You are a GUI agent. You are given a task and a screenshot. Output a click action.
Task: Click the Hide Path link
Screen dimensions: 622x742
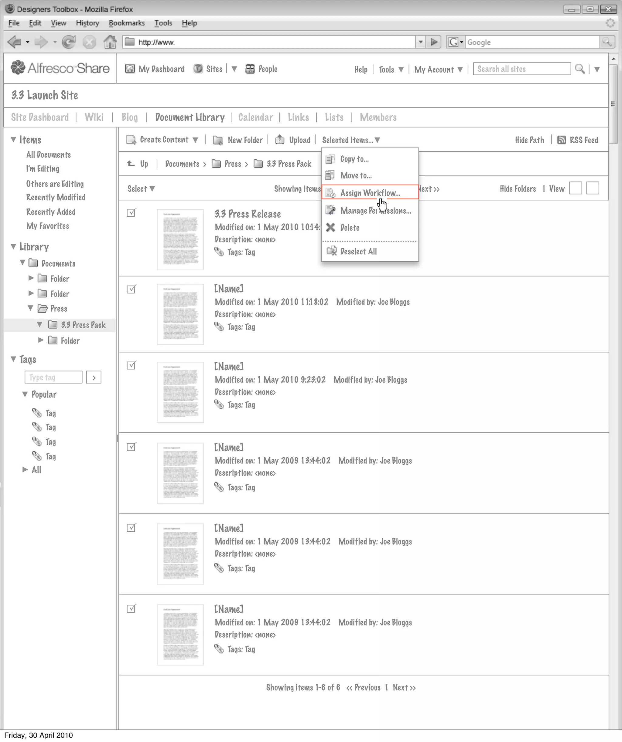pyautogui.click(x=529, y=140)
